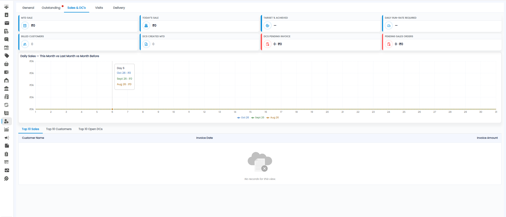Click the calendar icon in MTD Sale card
The image size is (506, 217).
tap(25, 25)
